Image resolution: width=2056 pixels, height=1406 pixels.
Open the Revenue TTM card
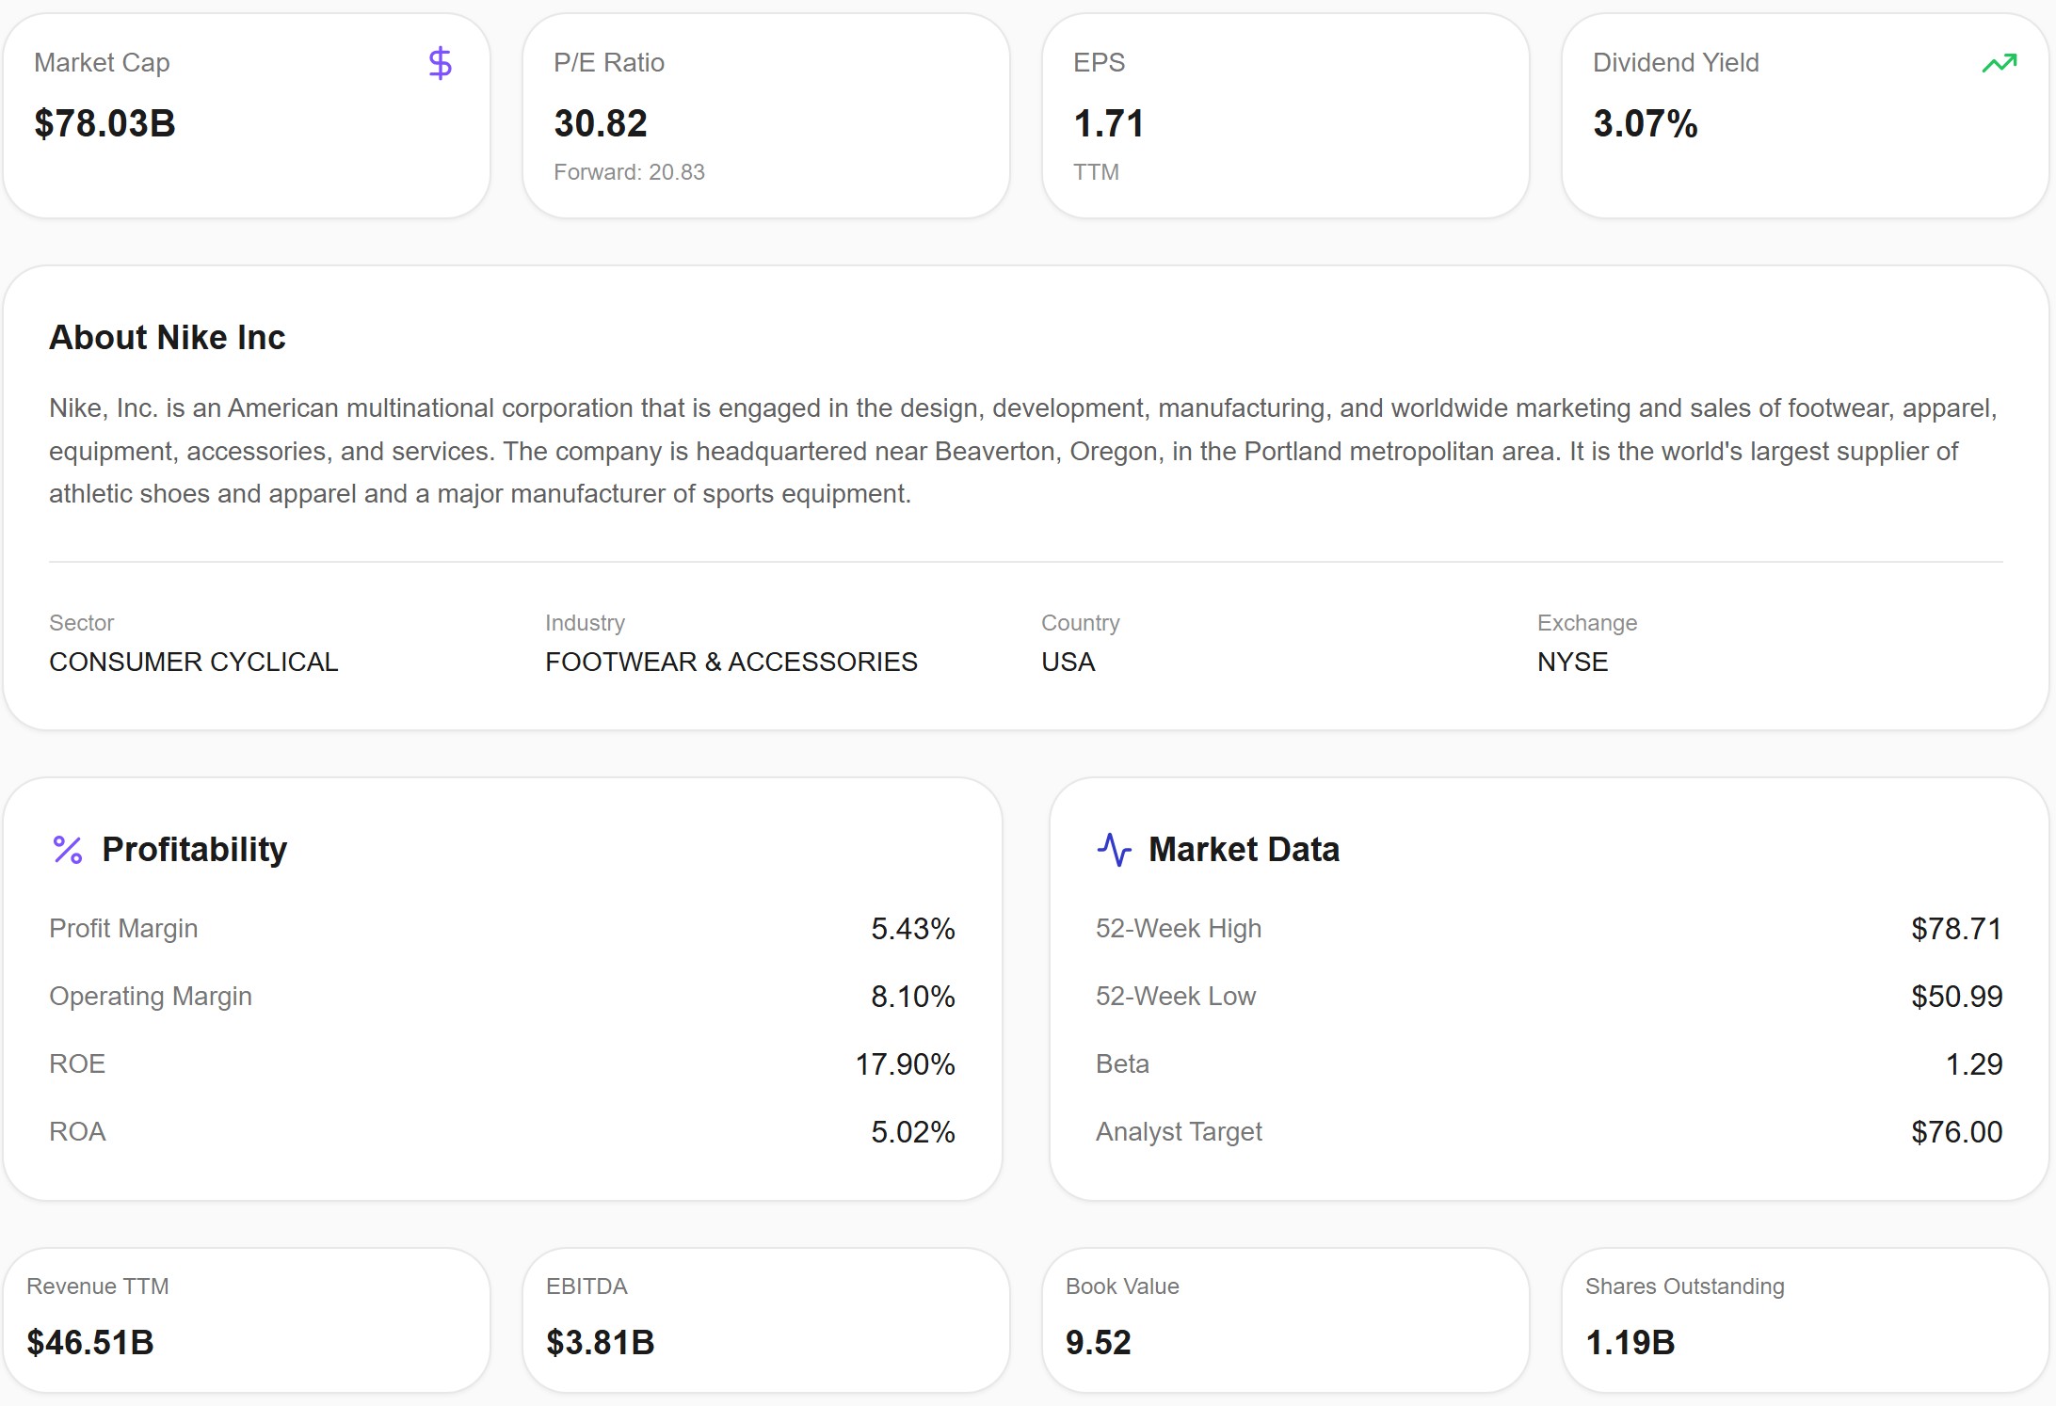pyautogui.click(x=247, y=1318)
